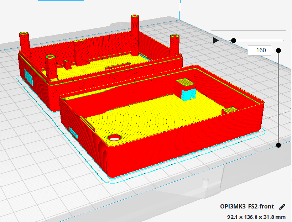This screenshot has height=222, width=292.
Task: Click the circular hole in front case floor
Action: click(x=115, y=138)
